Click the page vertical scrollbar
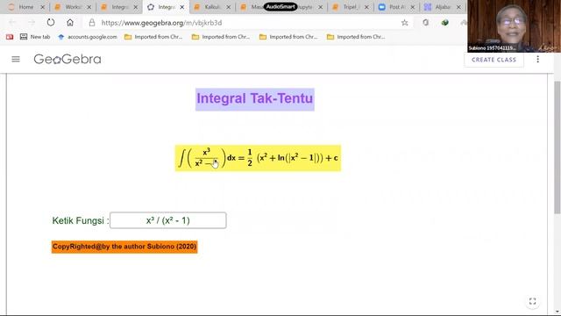The width and height of the screenshot is (561, 316). click(557, 147)
